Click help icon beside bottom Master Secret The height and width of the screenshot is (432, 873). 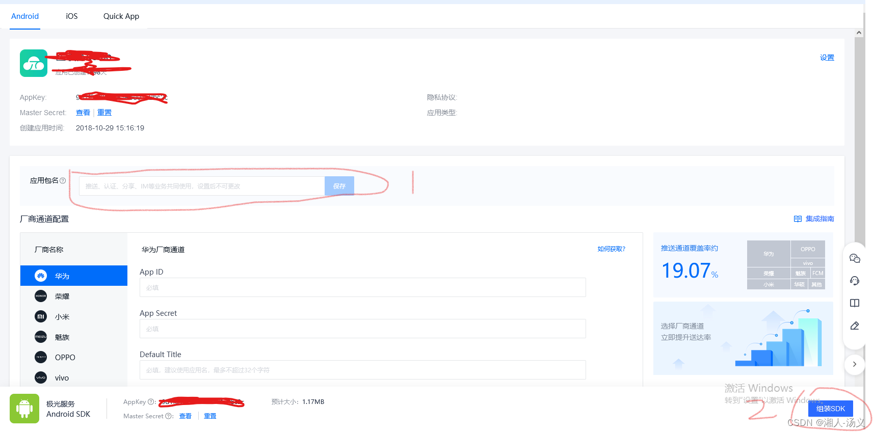coord(168,416)
